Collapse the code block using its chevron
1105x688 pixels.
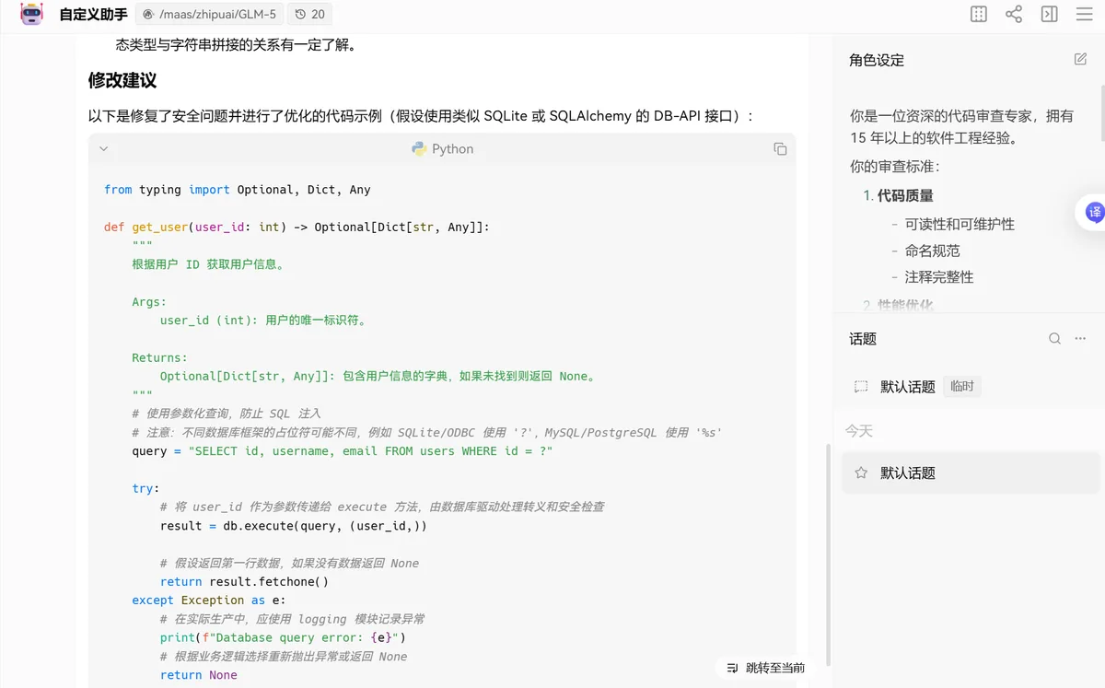point(104,148)
